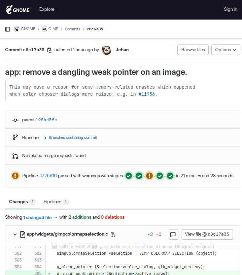Click the file document icon beside gimpcolormapselection.c
The width and height of the screenshot is (242, 275).
(23, 234)
